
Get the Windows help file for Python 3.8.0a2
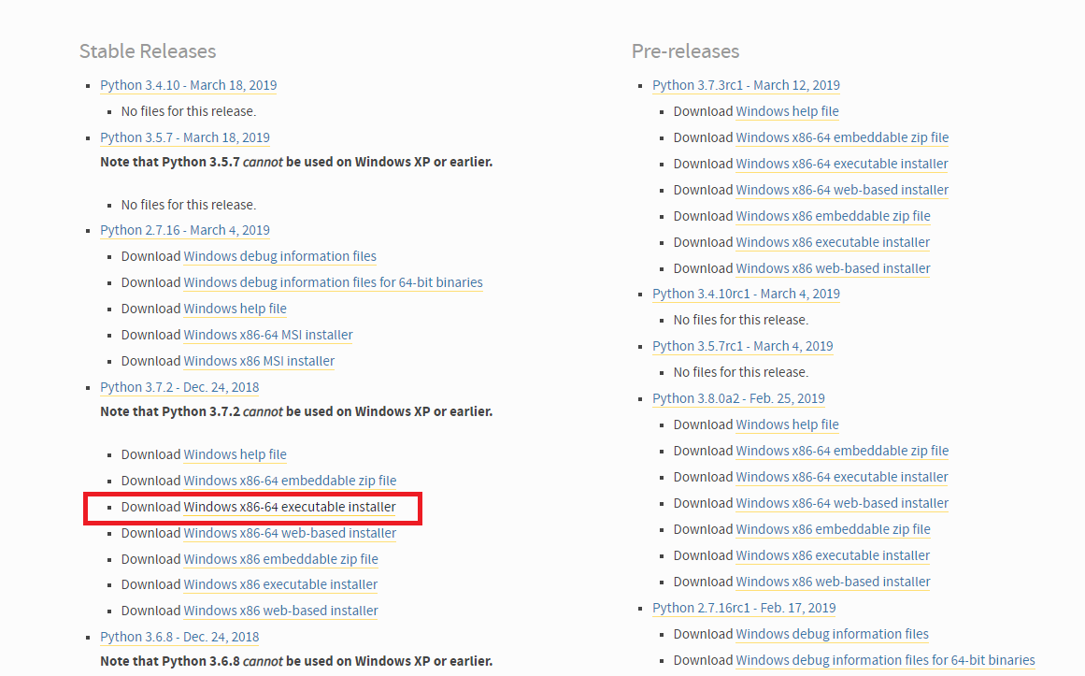787,424
